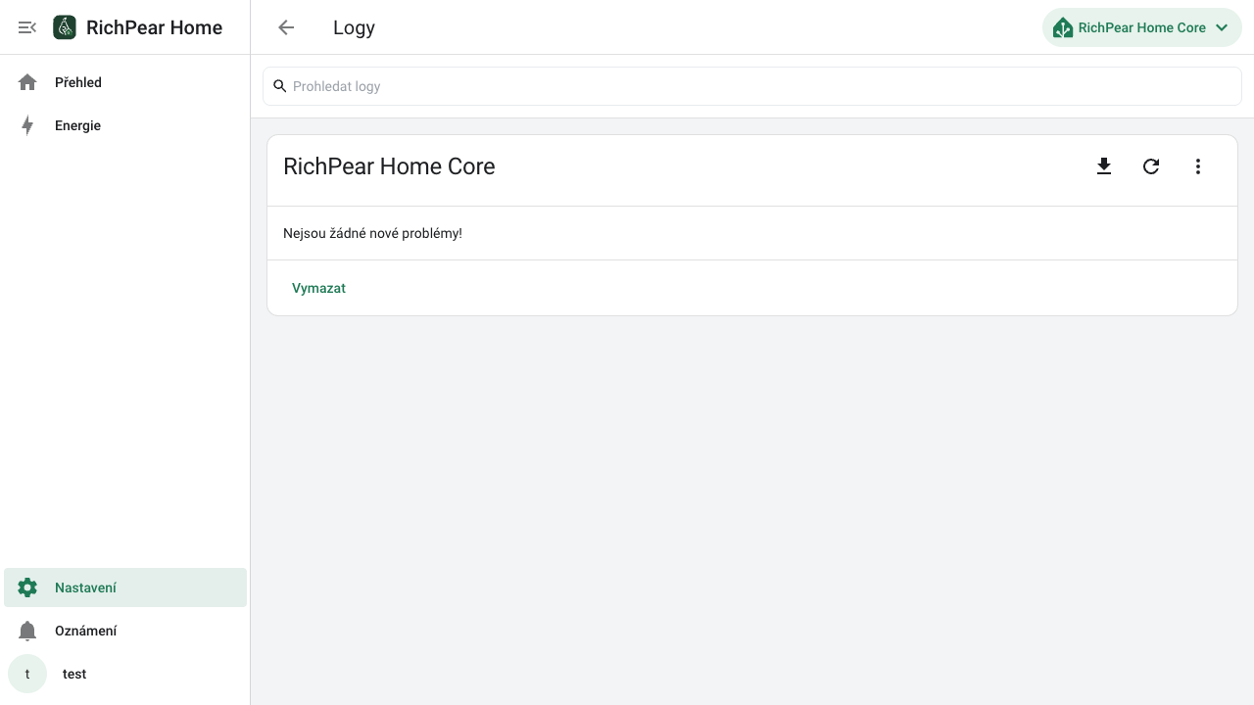Refresh the logs with the reload icon
Screen dimensions: 1254x705
pos(1151,166)
